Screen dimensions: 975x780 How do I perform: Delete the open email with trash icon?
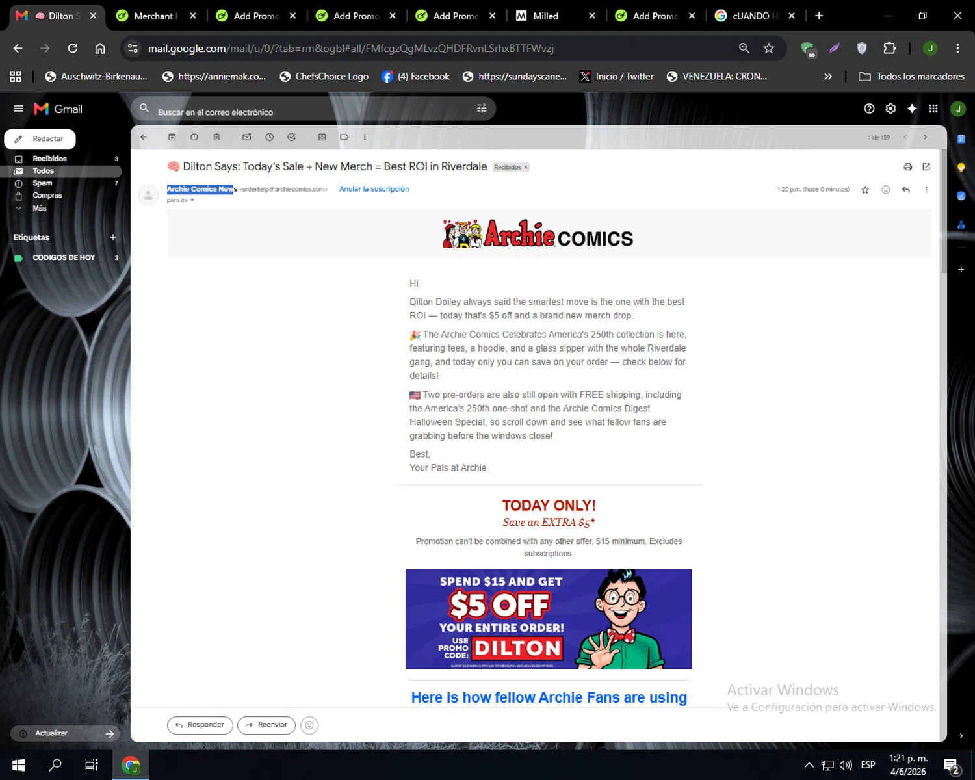(216, 137)
